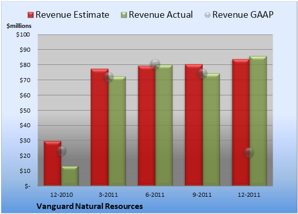
Task: Click the $30 y-axis label
Action: 25,141
